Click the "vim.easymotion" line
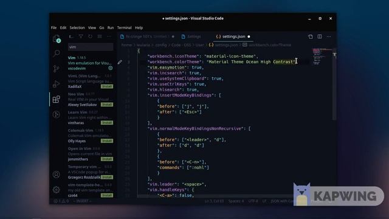 click(x=176, y=68)
